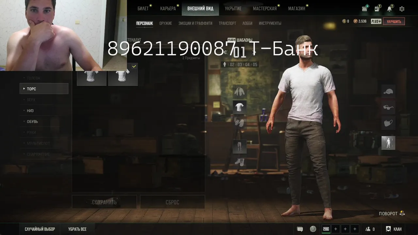Select the PUBG squad slot icon
This screenshot has width=418, height=235.
click(x=326, y=229)
